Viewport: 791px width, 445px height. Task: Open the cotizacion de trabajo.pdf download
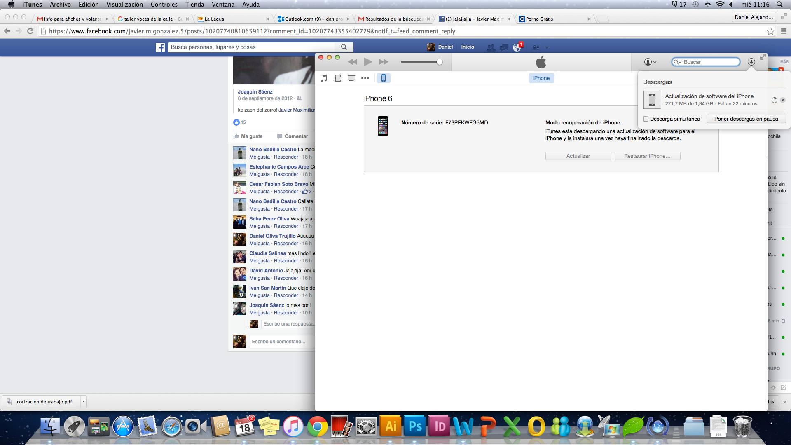(41, 402)
